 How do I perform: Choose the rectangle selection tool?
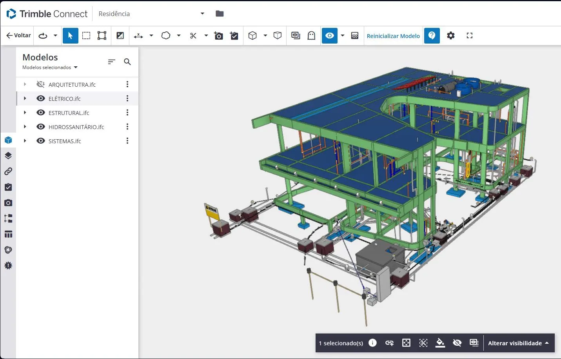pyautogui.click(x=86, y=36)
